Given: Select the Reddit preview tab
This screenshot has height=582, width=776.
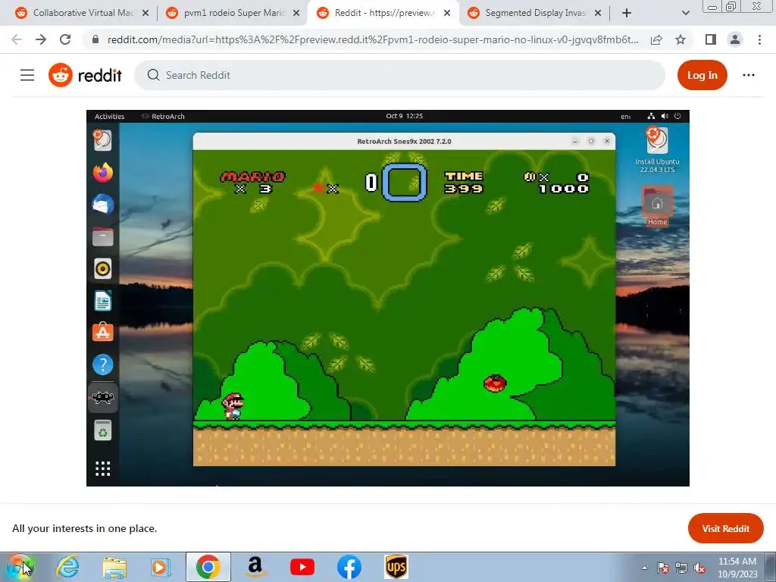Looking at the screenshot, I should (x=383, y=13).
